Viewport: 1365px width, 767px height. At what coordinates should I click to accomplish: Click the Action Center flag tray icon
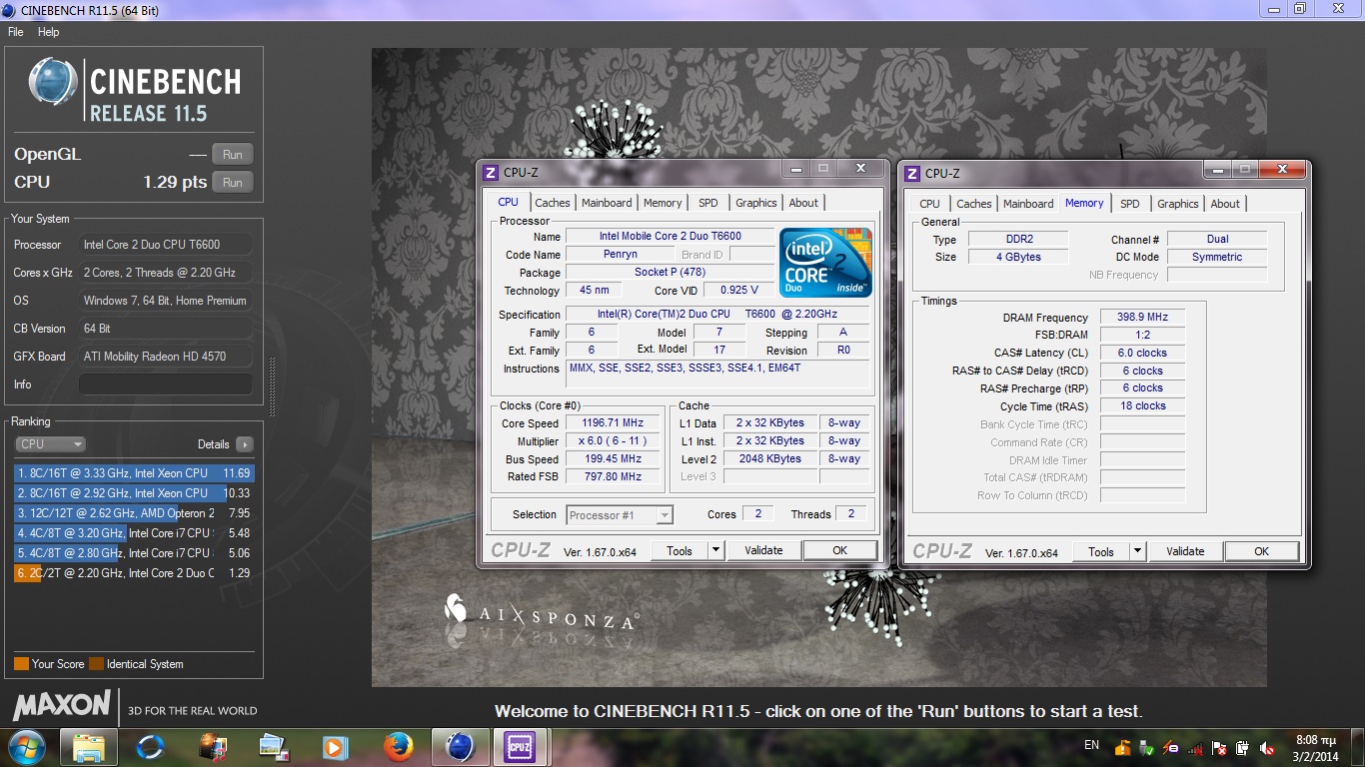point(1219,748)
